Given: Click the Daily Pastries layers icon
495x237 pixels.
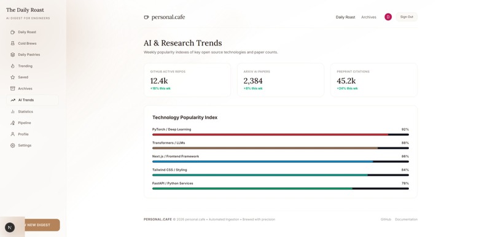Looking at the screenshot, I should coord(13,55).
